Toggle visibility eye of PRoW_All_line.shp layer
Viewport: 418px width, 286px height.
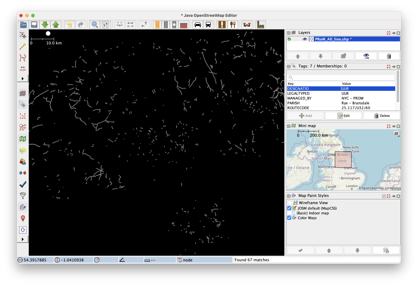tap(305, 39)
